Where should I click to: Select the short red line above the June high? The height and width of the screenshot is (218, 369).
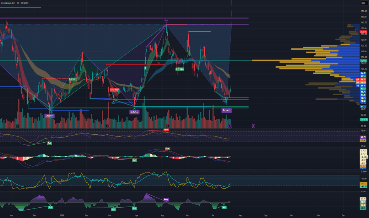[x=199, y=31]
